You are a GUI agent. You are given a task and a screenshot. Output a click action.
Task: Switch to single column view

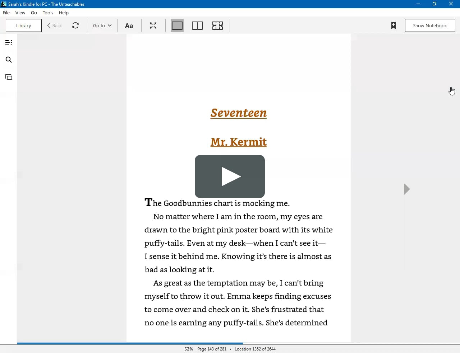point(177,25)
